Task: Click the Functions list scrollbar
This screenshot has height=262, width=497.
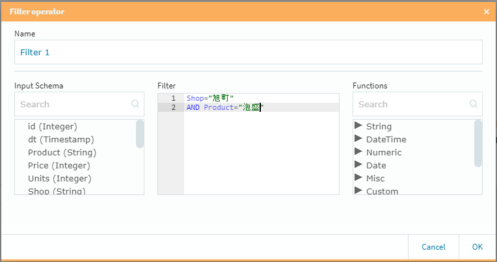Action: click(478, 143)
